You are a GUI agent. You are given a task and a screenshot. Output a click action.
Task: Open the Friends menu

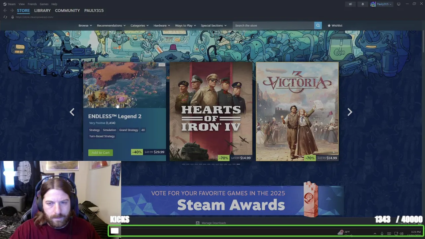click(x=32, y=4)
